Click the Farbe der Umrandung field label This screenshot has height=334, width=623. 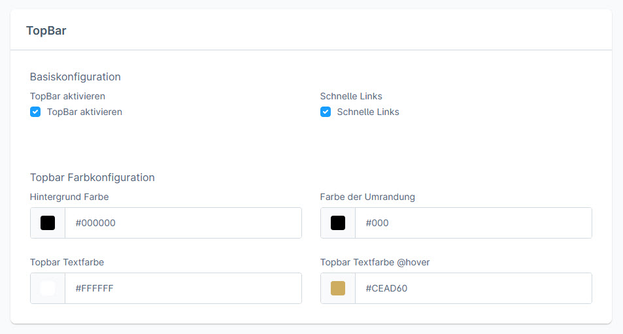[x=367, y=197]
